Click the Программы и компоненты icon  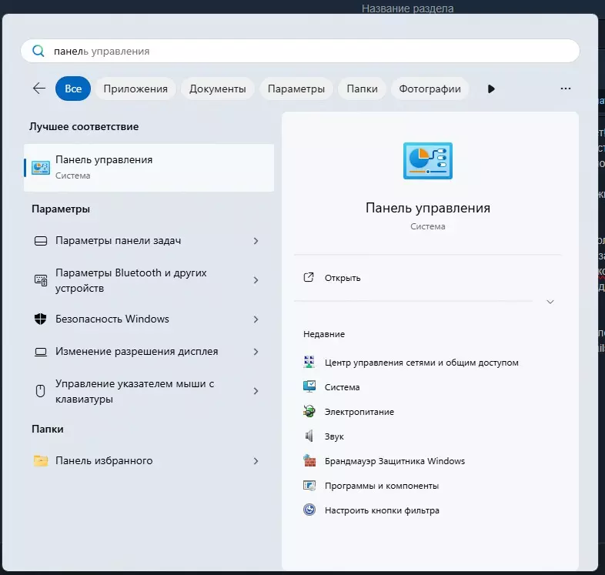click(309, 486)
